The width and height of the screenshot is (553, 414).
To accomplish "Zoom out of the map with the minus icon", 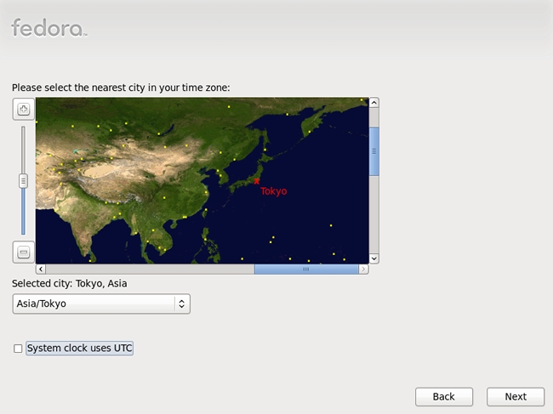I will pos(24,252).
